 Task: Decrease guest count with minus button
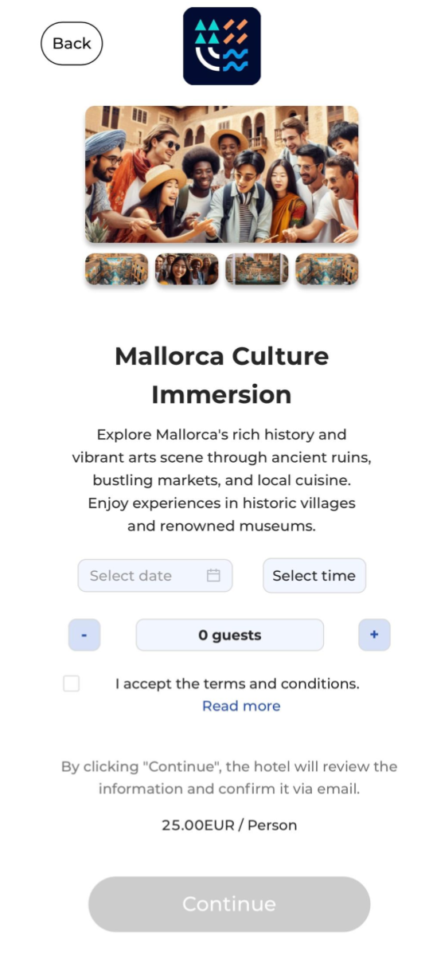pos(84,635)
